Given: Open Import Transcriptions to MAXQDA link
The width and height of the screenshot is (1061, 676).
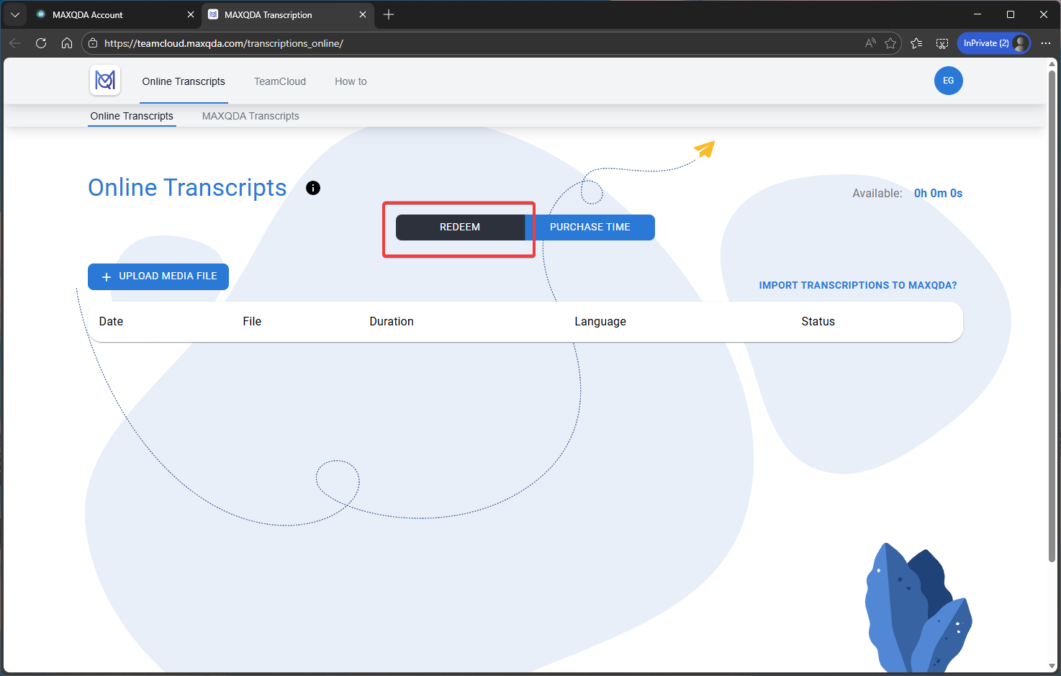Looking at the screenshot, I should coord(857,285).
